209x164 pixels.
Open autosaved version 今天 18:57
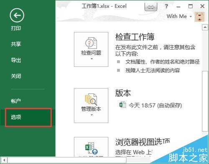(155, 105)
